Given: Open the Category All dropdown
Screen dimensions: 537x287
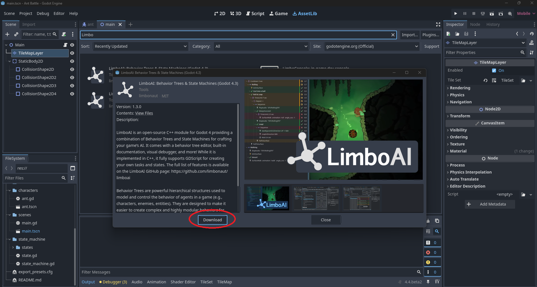Looking at the screenshot, I should coord(261,46).
